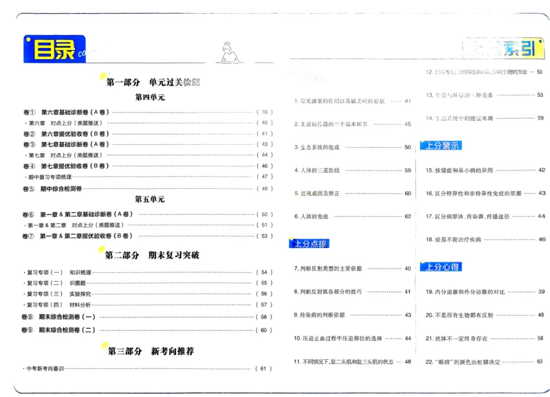Choose item 14 生态系统中的能量来源
The height and width of the screenshot is (397, 550).
pyautogui.click(x=485, y=118)
